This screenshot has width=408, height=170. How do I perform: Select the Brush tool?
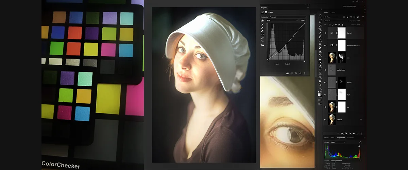(x=320, y=40)
